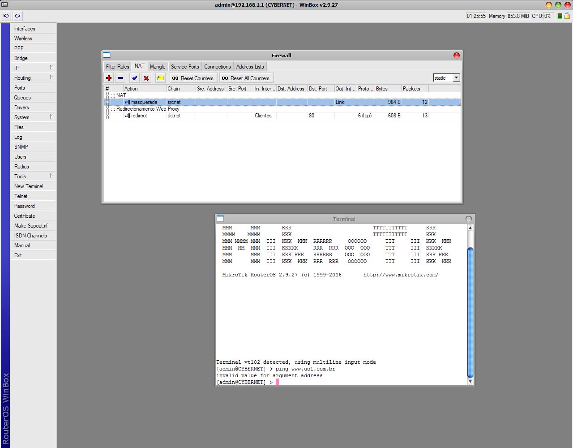Click the Packets column header

pos(415,89)
